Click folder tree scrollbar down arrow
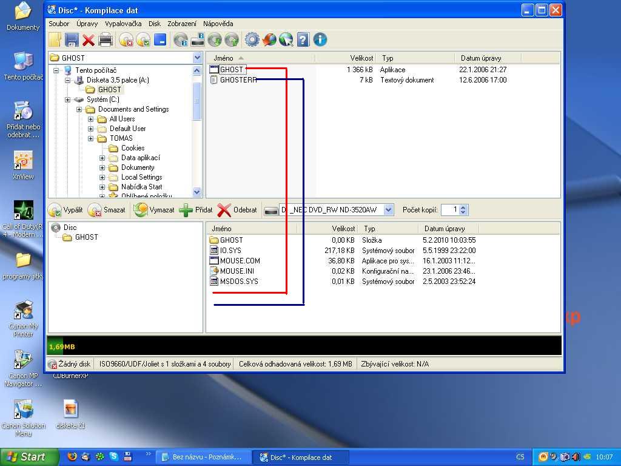This screenshot has height=466, width=621. click(x=197, y=192)
